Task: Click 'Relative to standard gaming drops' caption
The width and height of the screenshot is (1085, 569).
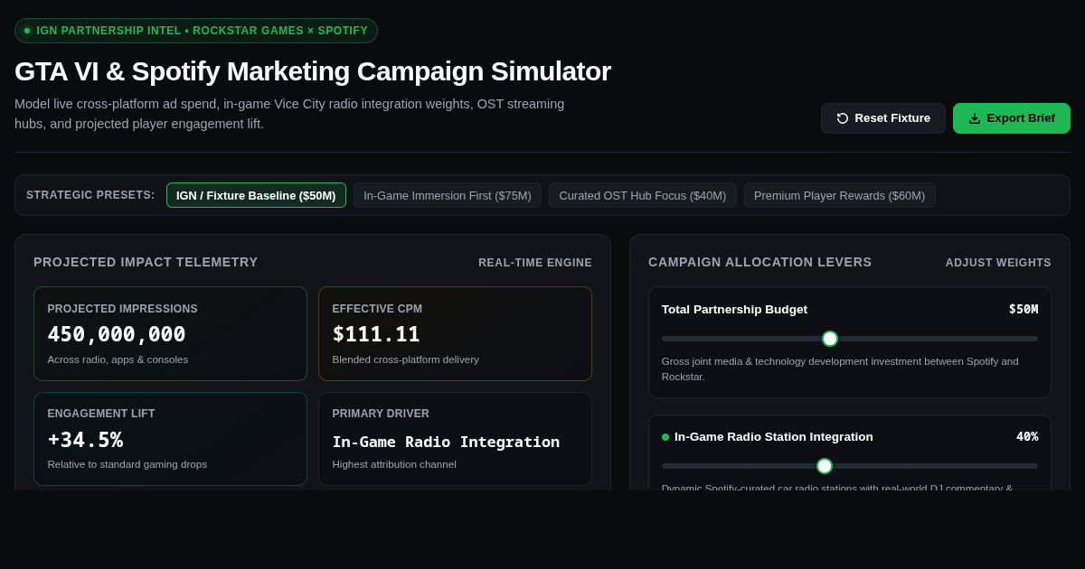Action: (127, 464)
